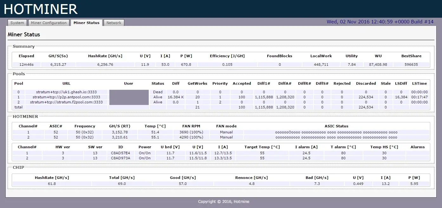The width and height of the screenshot is (442, 208).
Task: Click the Discarded column header
Action: 366,83
